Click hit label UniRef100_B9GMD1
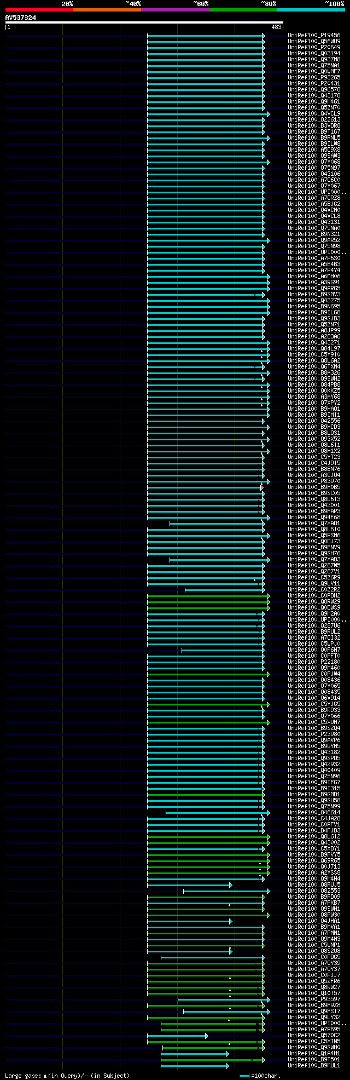This screenshot has width=350, height=1080. point(314,795)
